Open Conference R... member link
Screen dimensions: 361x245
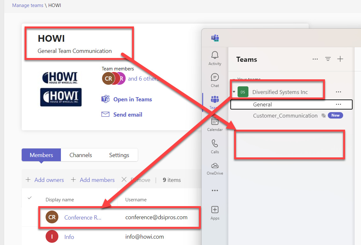coord(83,217)
